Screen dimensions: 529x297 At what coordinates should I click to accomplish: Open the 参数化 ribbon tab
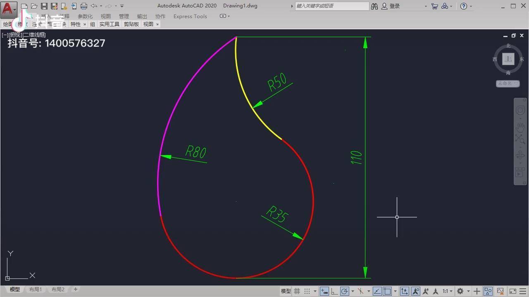tap(85, 16)
